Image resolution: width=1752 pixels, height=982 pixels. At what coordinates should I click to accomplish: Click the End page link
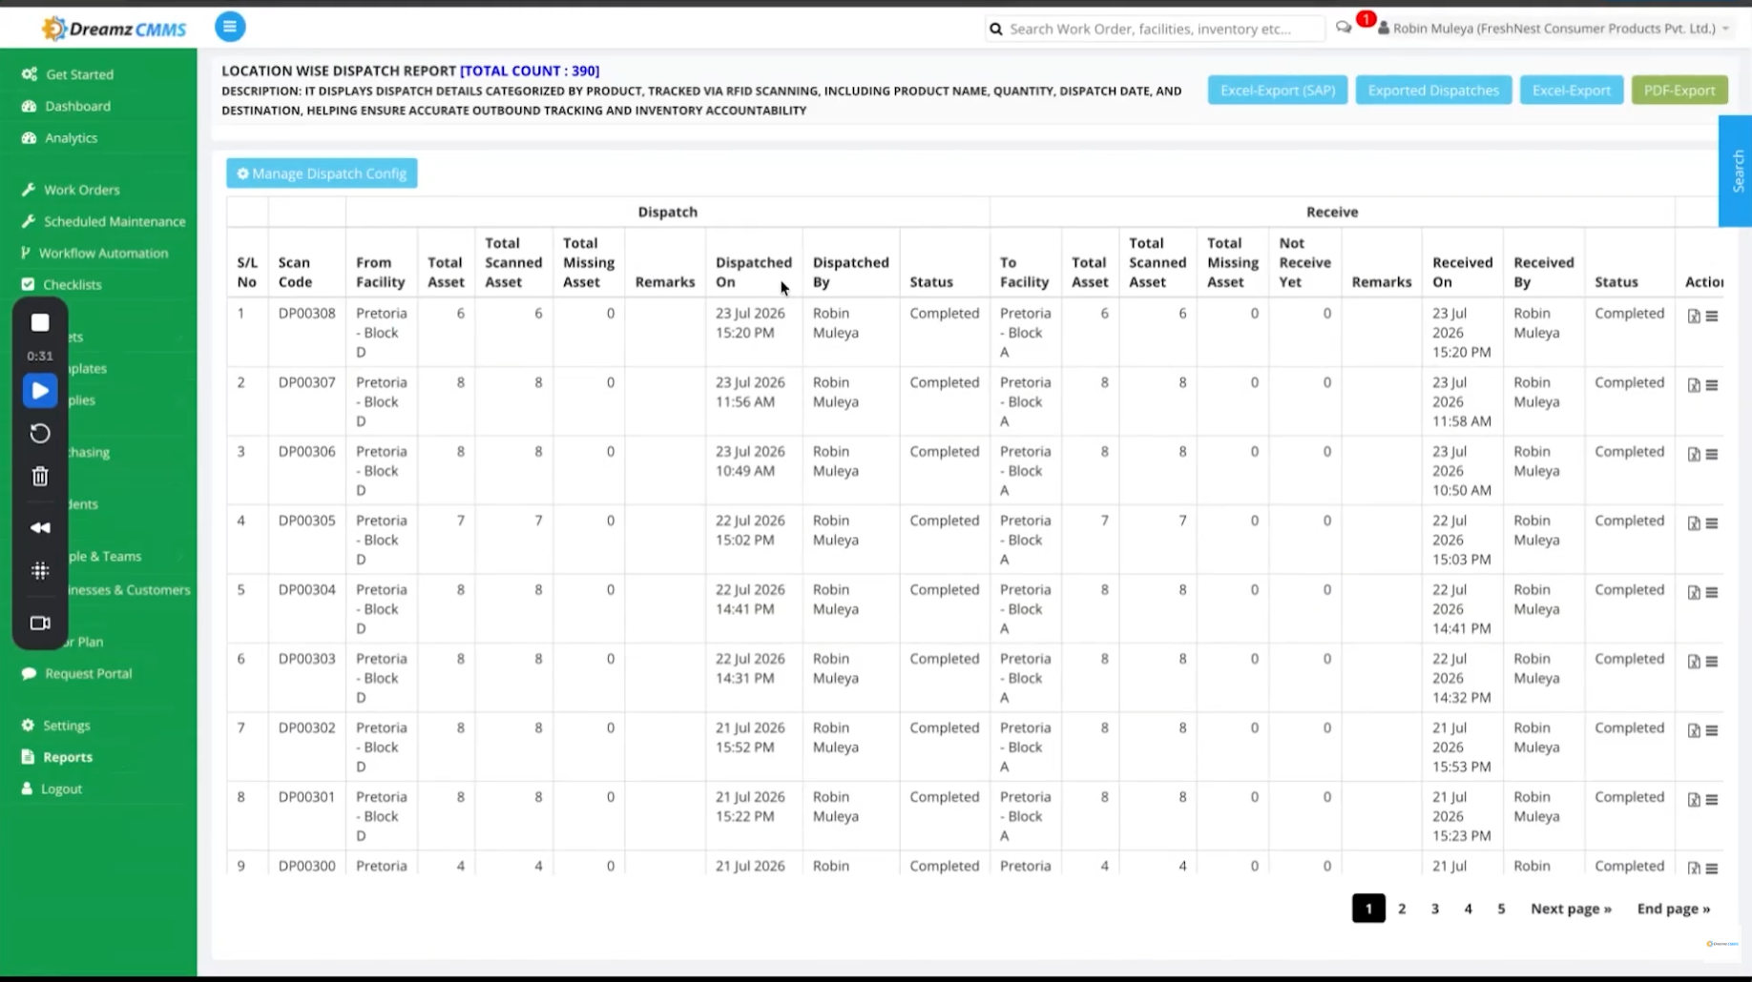pos(1673,909)
